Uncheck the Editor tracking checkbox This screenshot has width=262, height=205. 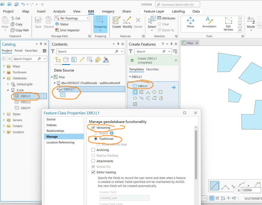[93, 172]
